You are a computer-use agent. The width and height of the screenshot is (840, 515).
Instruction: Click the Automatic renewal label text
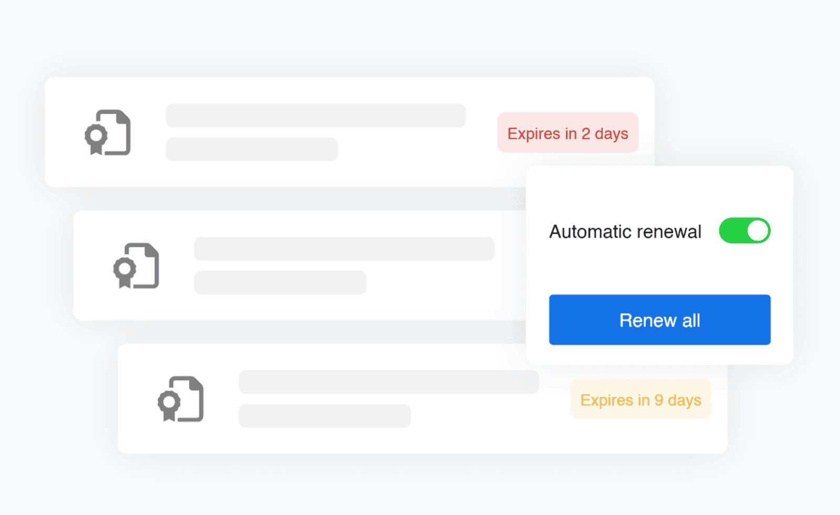click(625, 231)
